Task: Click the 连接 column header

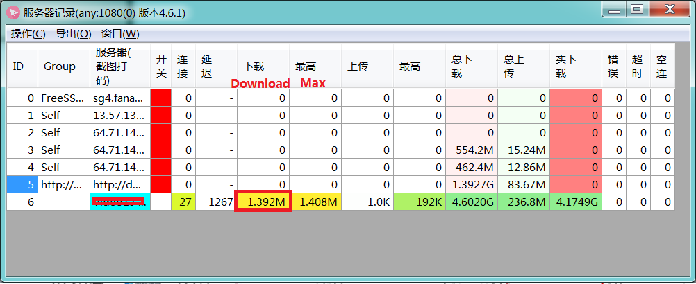Action: (x=183, y=66)
